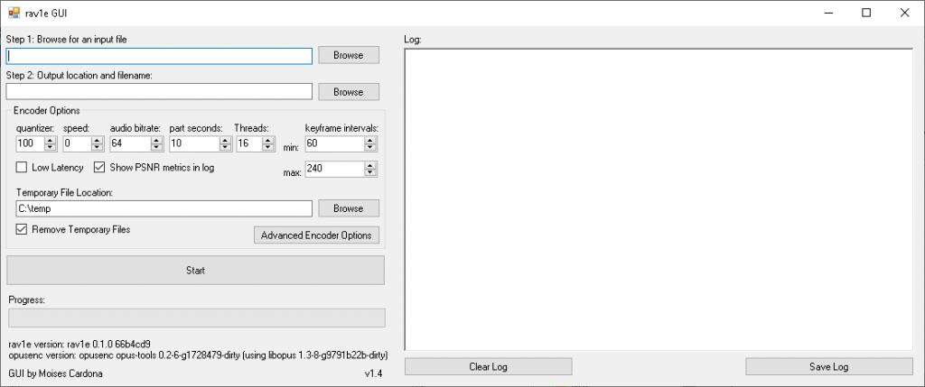
Task: Lower audio bitrate using down arrow
Action: (x=156, y=147)
